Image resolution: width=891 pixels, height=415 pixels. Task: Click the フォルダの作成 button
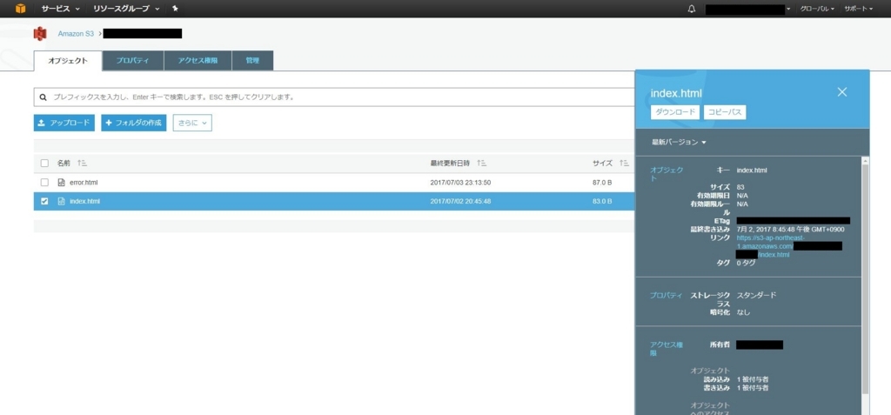(x=133, y=123)
